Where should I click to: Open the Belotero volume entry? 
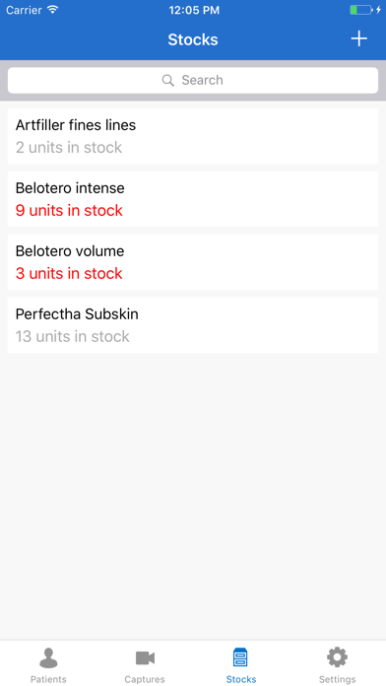click(x=193, y=262)
